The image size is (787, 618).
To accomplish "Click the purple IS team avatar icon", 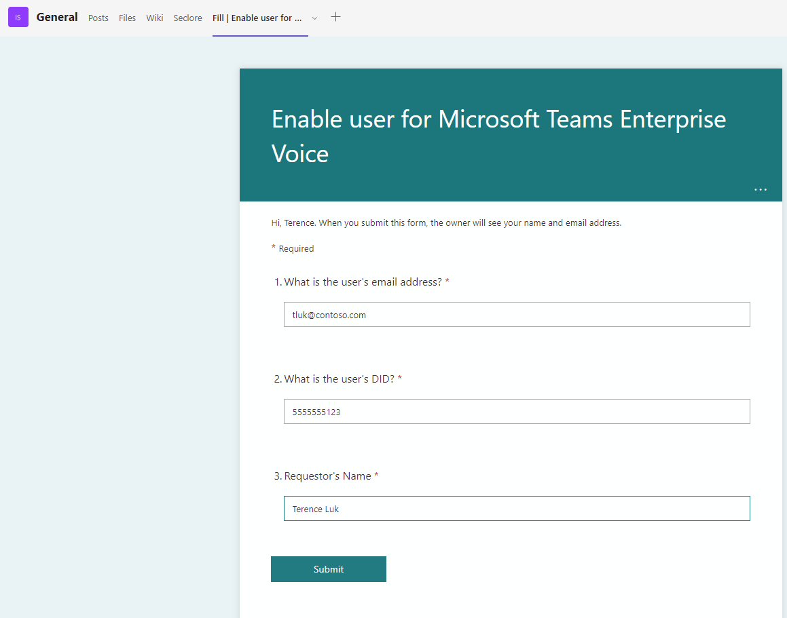I will (x=18, y=18).
